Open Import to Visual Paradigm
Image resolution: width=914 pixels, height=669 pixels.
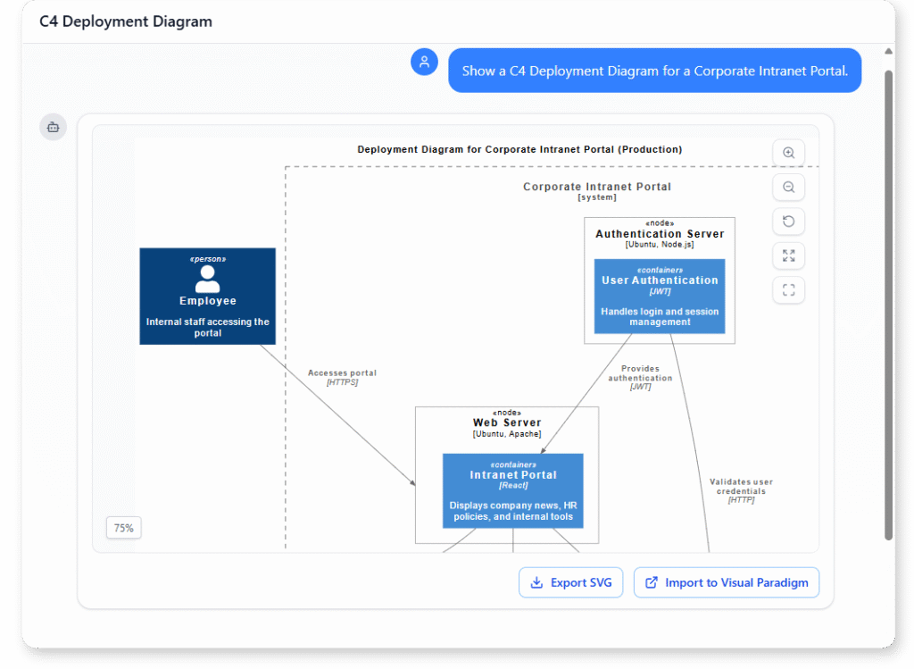[x=726, y=581]
